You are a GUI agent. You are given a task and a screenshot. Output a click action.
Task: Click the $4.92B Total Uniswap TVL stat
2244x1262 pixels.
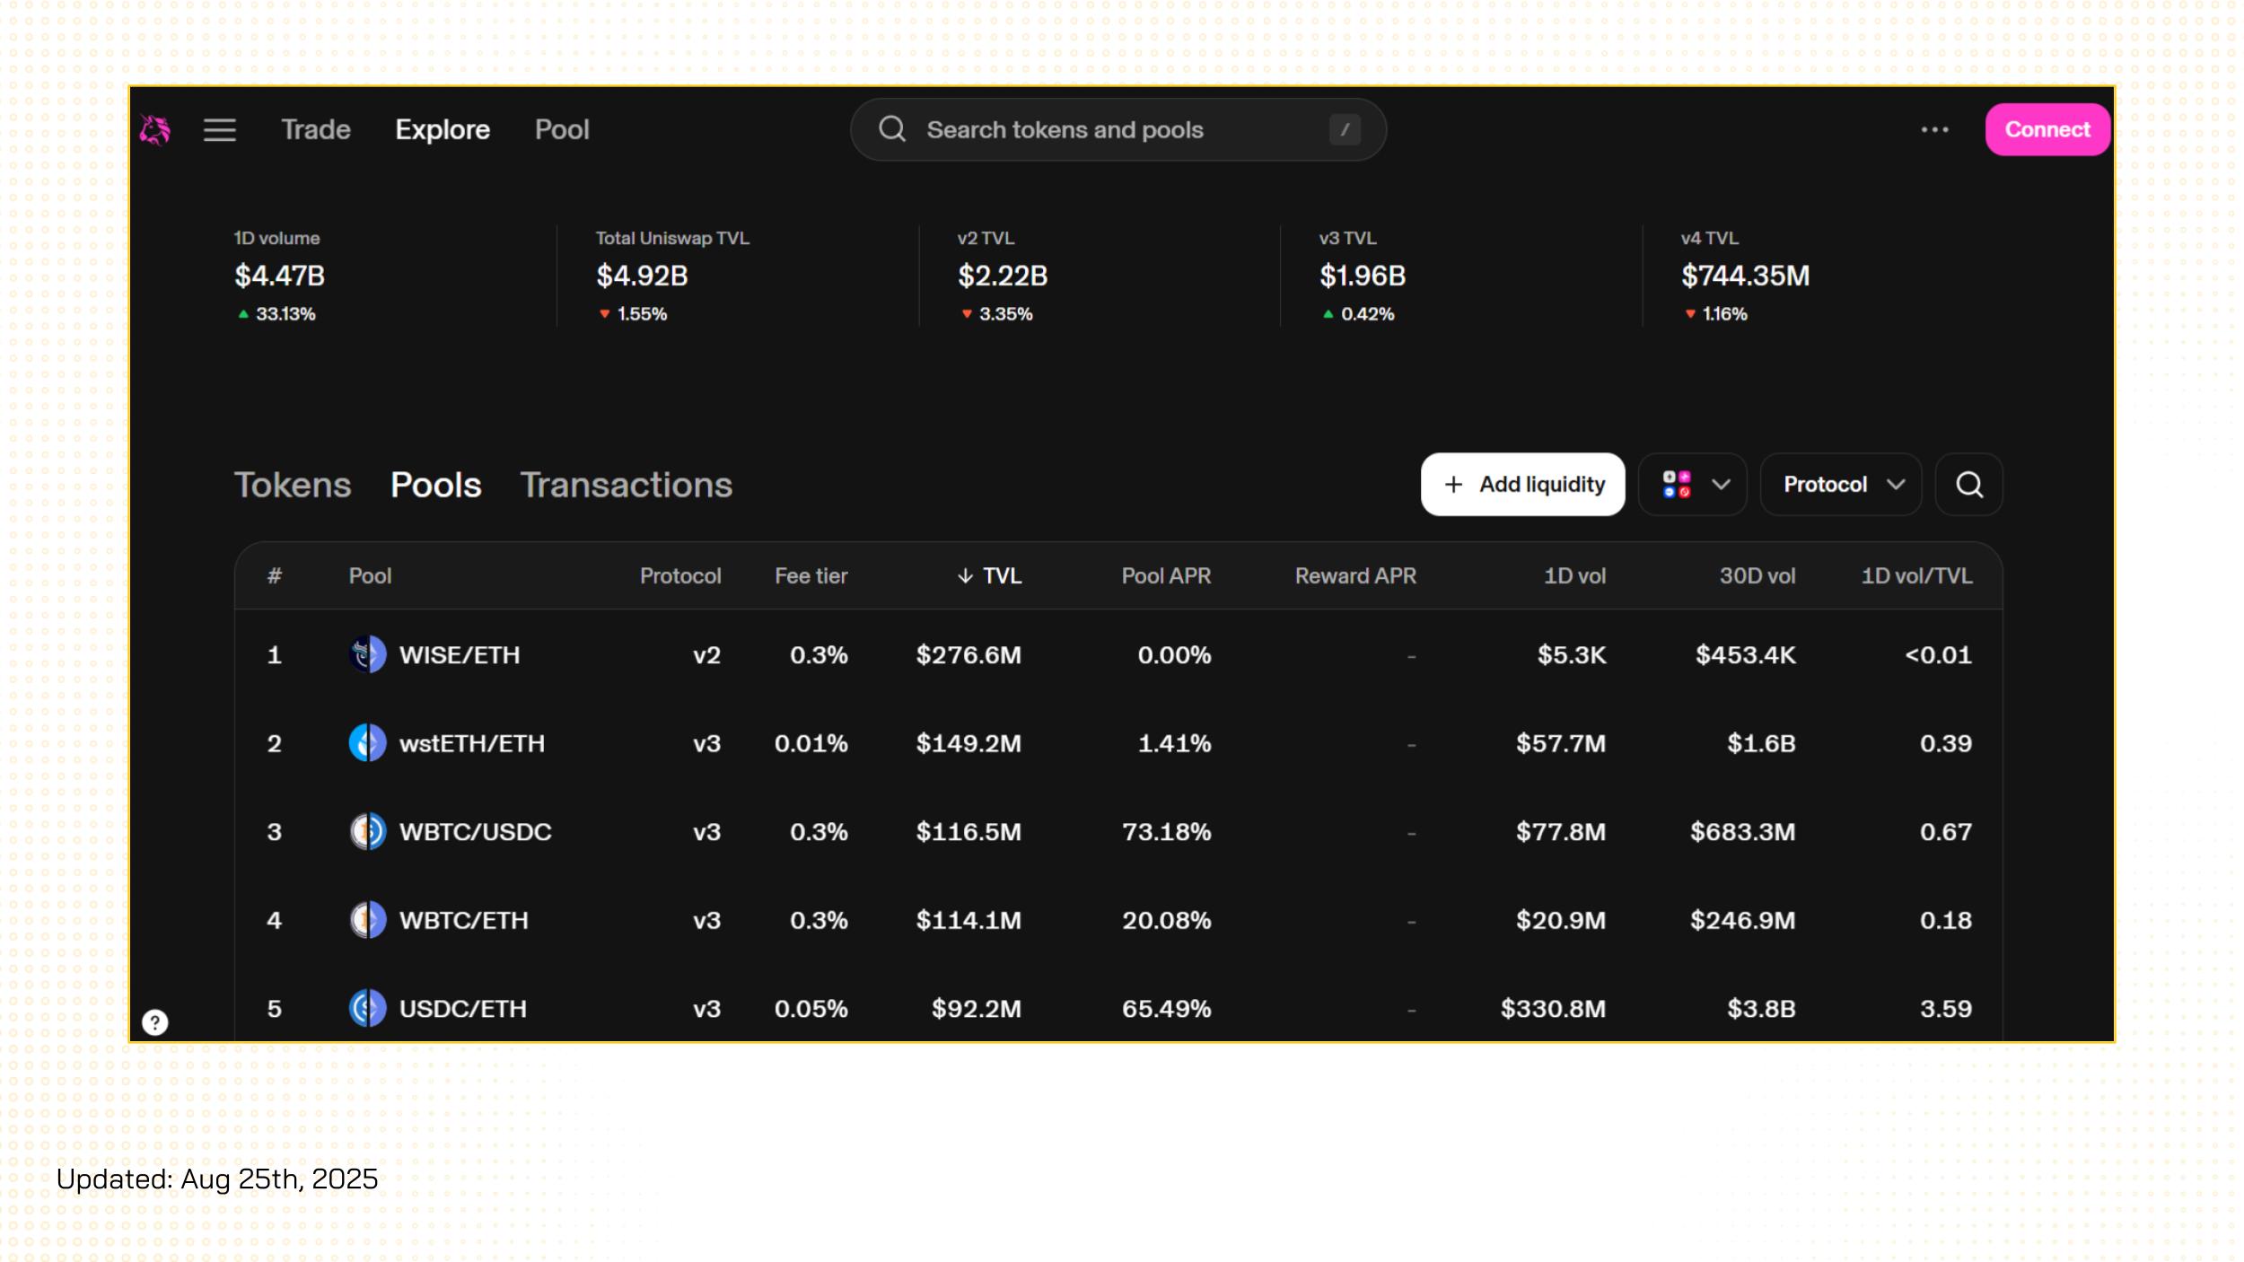(643, 276)
